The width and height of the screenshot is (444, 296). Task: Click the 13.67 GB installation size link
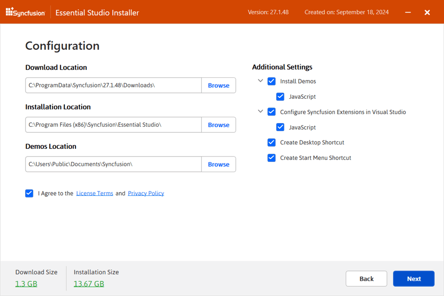click(x=89, y=284)
